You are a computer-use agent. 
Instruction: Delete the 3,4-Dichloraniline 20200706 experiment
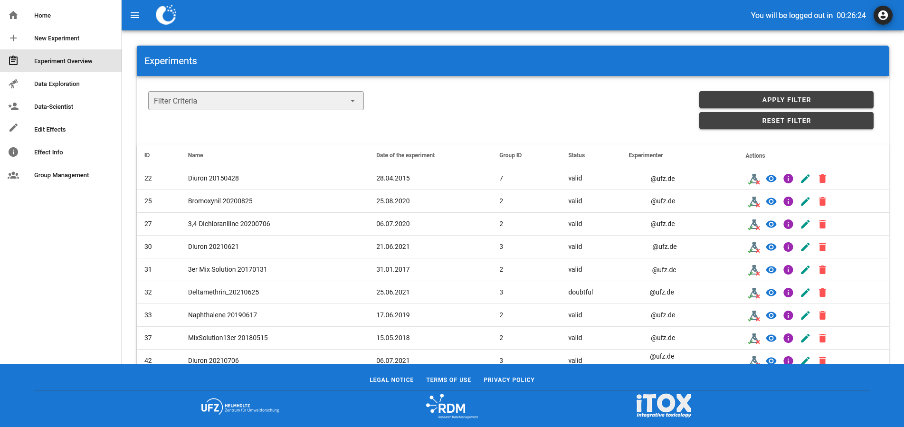[x=822, y=224]
